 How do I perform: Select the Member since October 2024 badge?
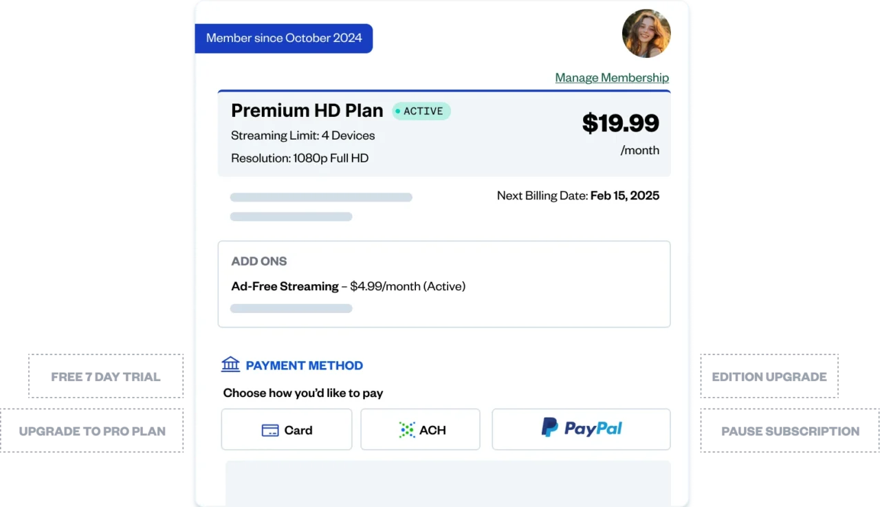pyautogui.click(x=284, y=38)
